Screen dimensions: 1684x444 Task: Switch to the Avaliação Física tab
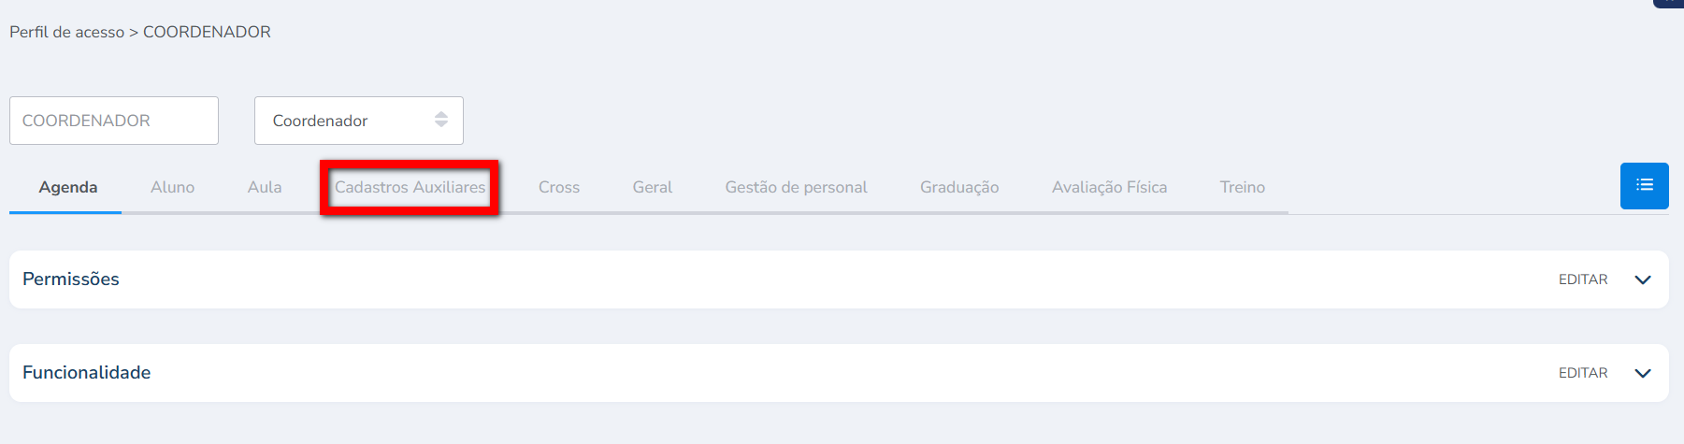click(x=1109, y=187)
